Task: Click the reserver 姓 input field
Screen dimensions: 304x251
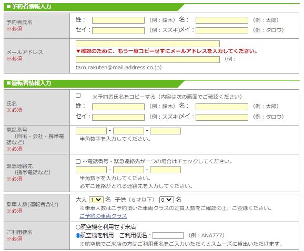Action: click(x=118, y=20)
